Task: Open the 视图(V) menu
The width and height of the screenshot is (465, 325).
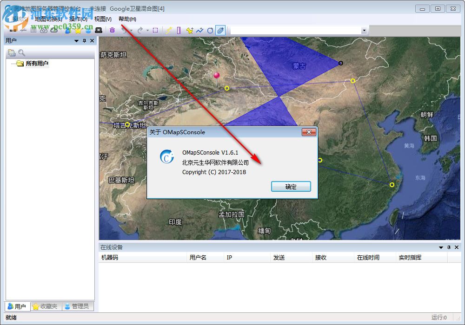Action: [103, 19]
